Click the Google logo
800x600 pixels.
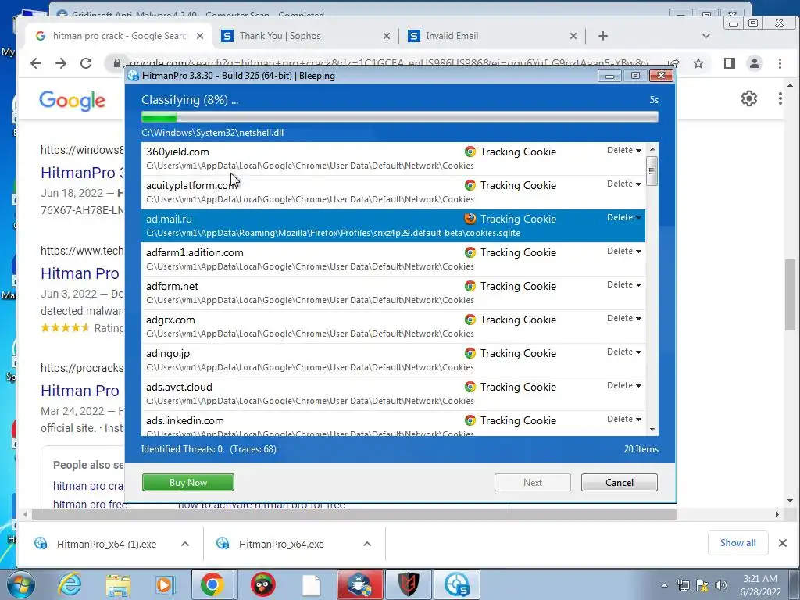point(73,101)
